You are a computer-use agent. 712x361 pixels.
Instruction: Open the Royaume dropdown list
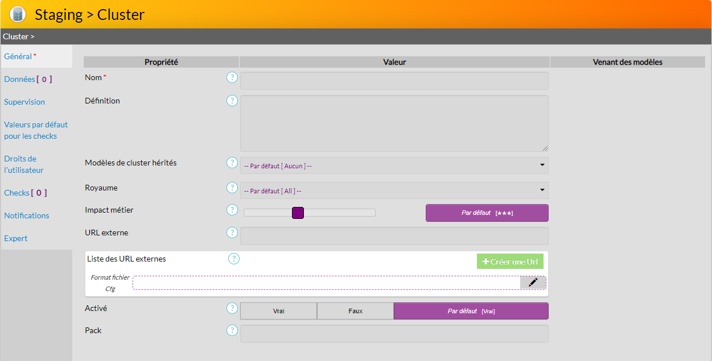(x=394, y=190)
